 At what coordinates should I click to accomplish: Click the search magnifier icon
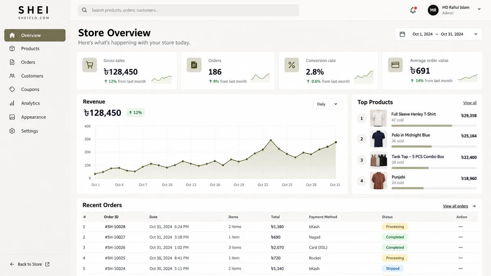pyautogui.click(x=84, y=10)
